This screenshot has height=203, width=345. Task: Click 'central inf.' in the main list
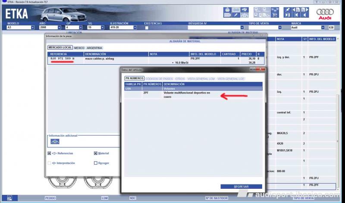284,112
